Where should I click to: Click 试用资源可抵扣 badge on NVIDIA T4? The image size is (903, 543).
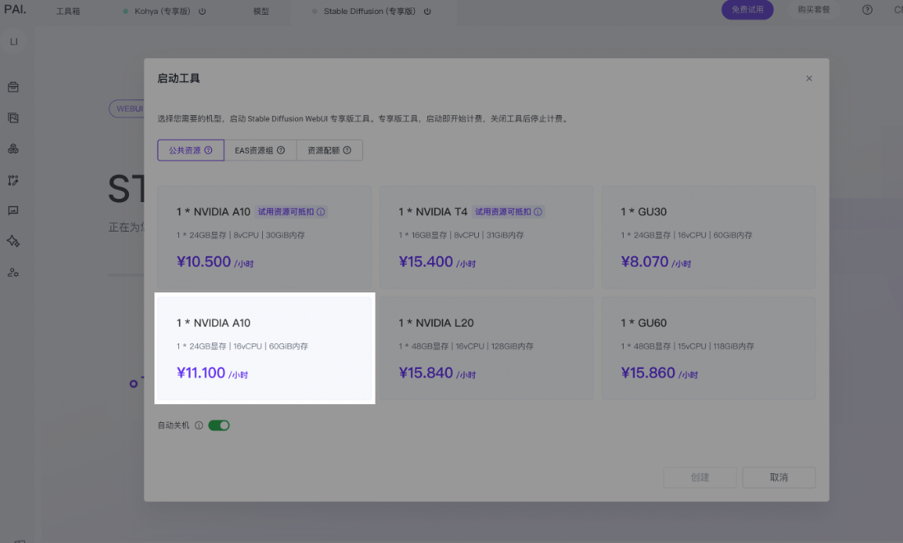point(509,212)
